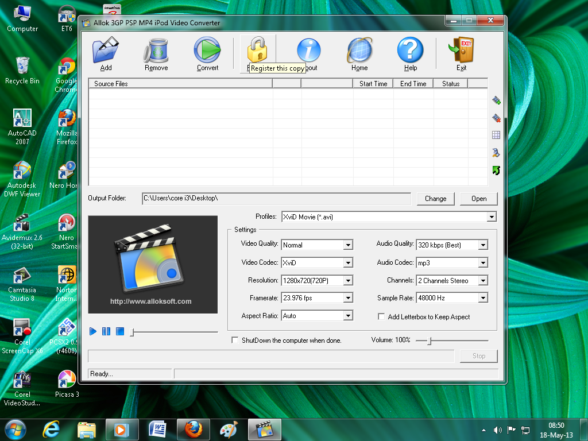Click the Volume slider handle

pos(430,341)
